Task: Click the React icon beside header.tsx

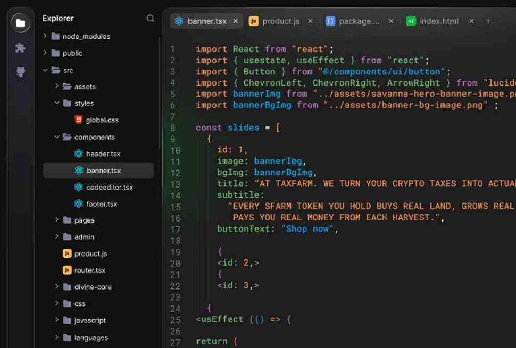Action: coord(79,154)
